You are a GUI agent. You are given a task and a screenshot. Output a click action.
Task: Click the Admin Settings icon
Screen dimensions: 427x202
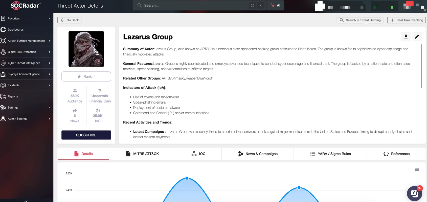point(3,119)
